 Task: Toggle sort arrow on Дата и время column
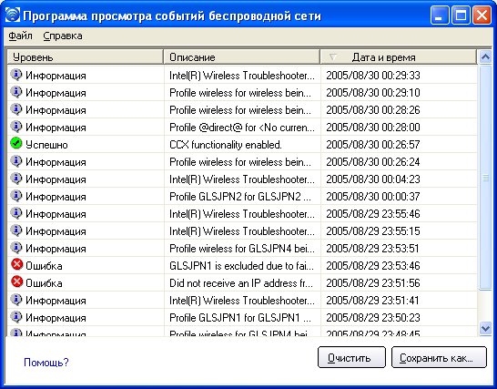tap(332, 57)
